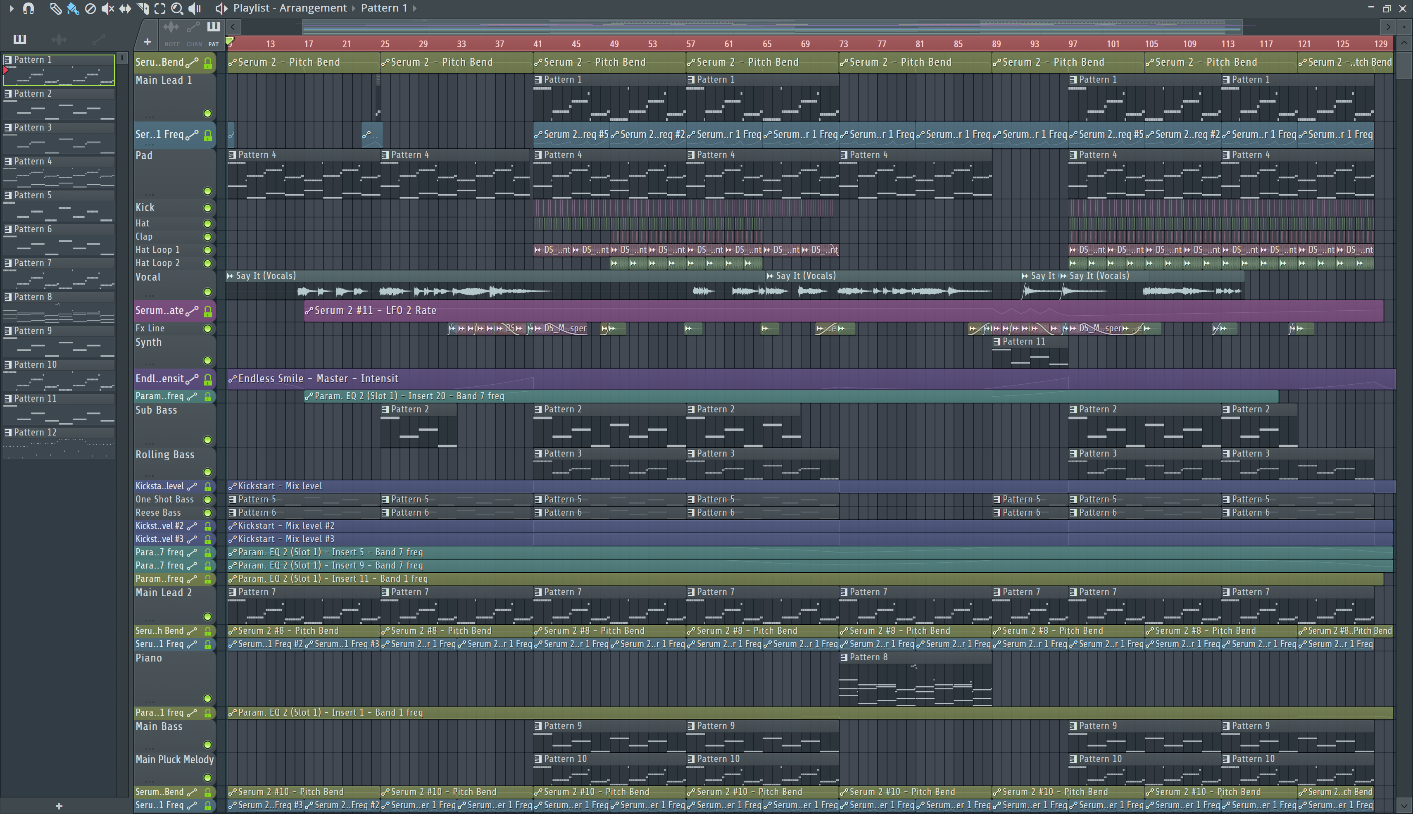Select the Reese Bass track header

click(x=174, y=513)
